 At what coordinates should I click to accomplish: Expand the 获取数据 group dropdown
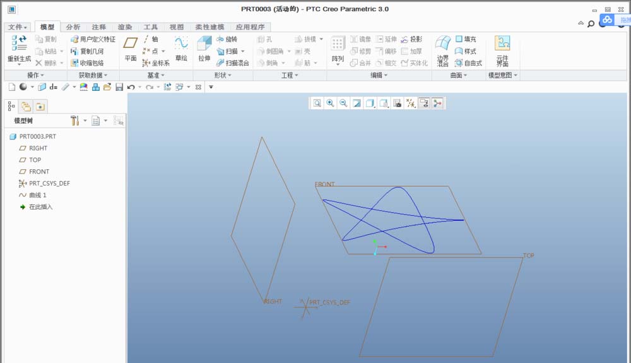point(93,75)
